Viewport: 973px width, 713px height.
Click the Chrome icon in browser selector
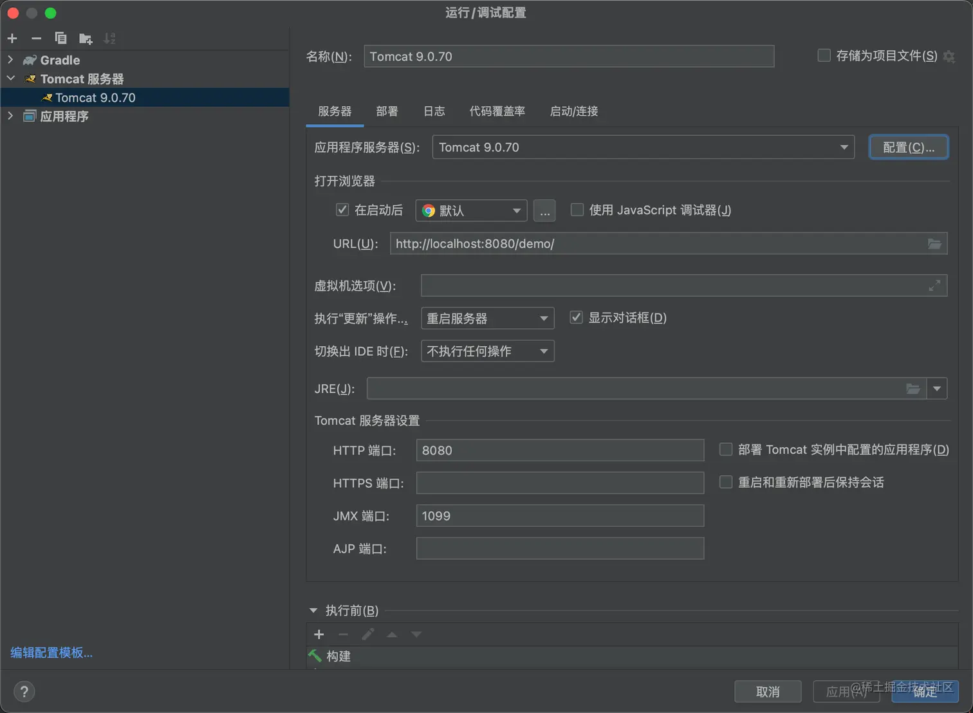tap(429, 211)
